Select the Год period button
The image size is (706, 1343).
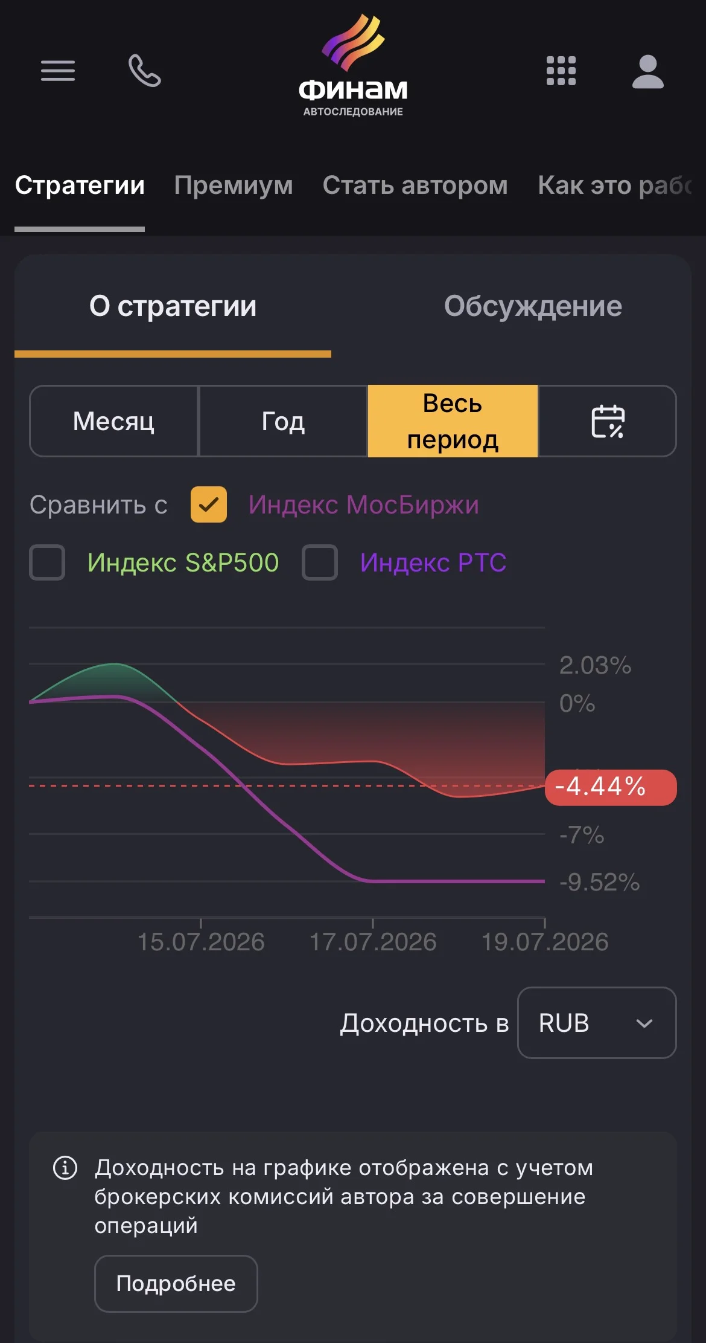click(x=283, y=421)
